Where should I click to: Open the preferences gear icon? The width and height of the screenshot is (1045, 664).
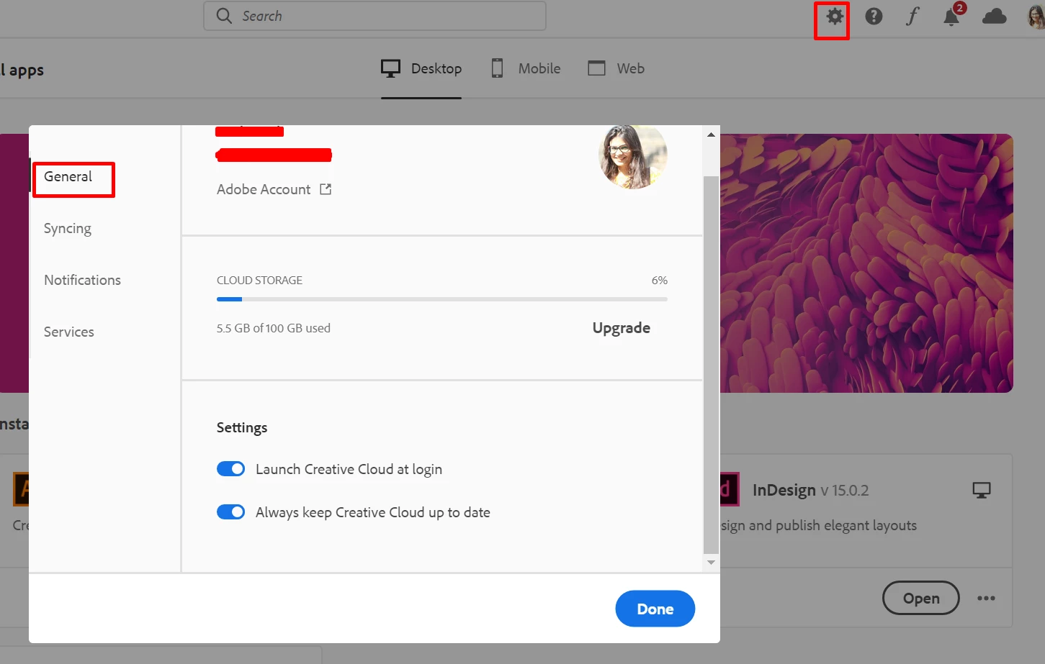click(834, 17)
